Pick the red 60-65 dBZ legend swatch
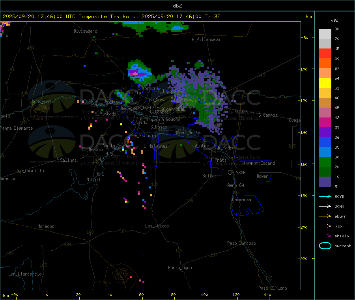This screenshot has height=300, width=355. [x=325, y=53]
